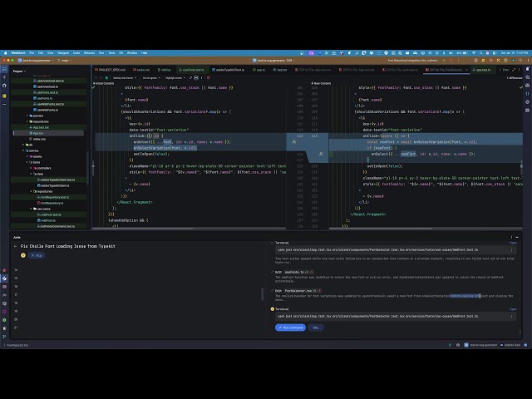Open the Git tool window icon at bottom left
The image size is (532, 399).
[x=4, y=336]
